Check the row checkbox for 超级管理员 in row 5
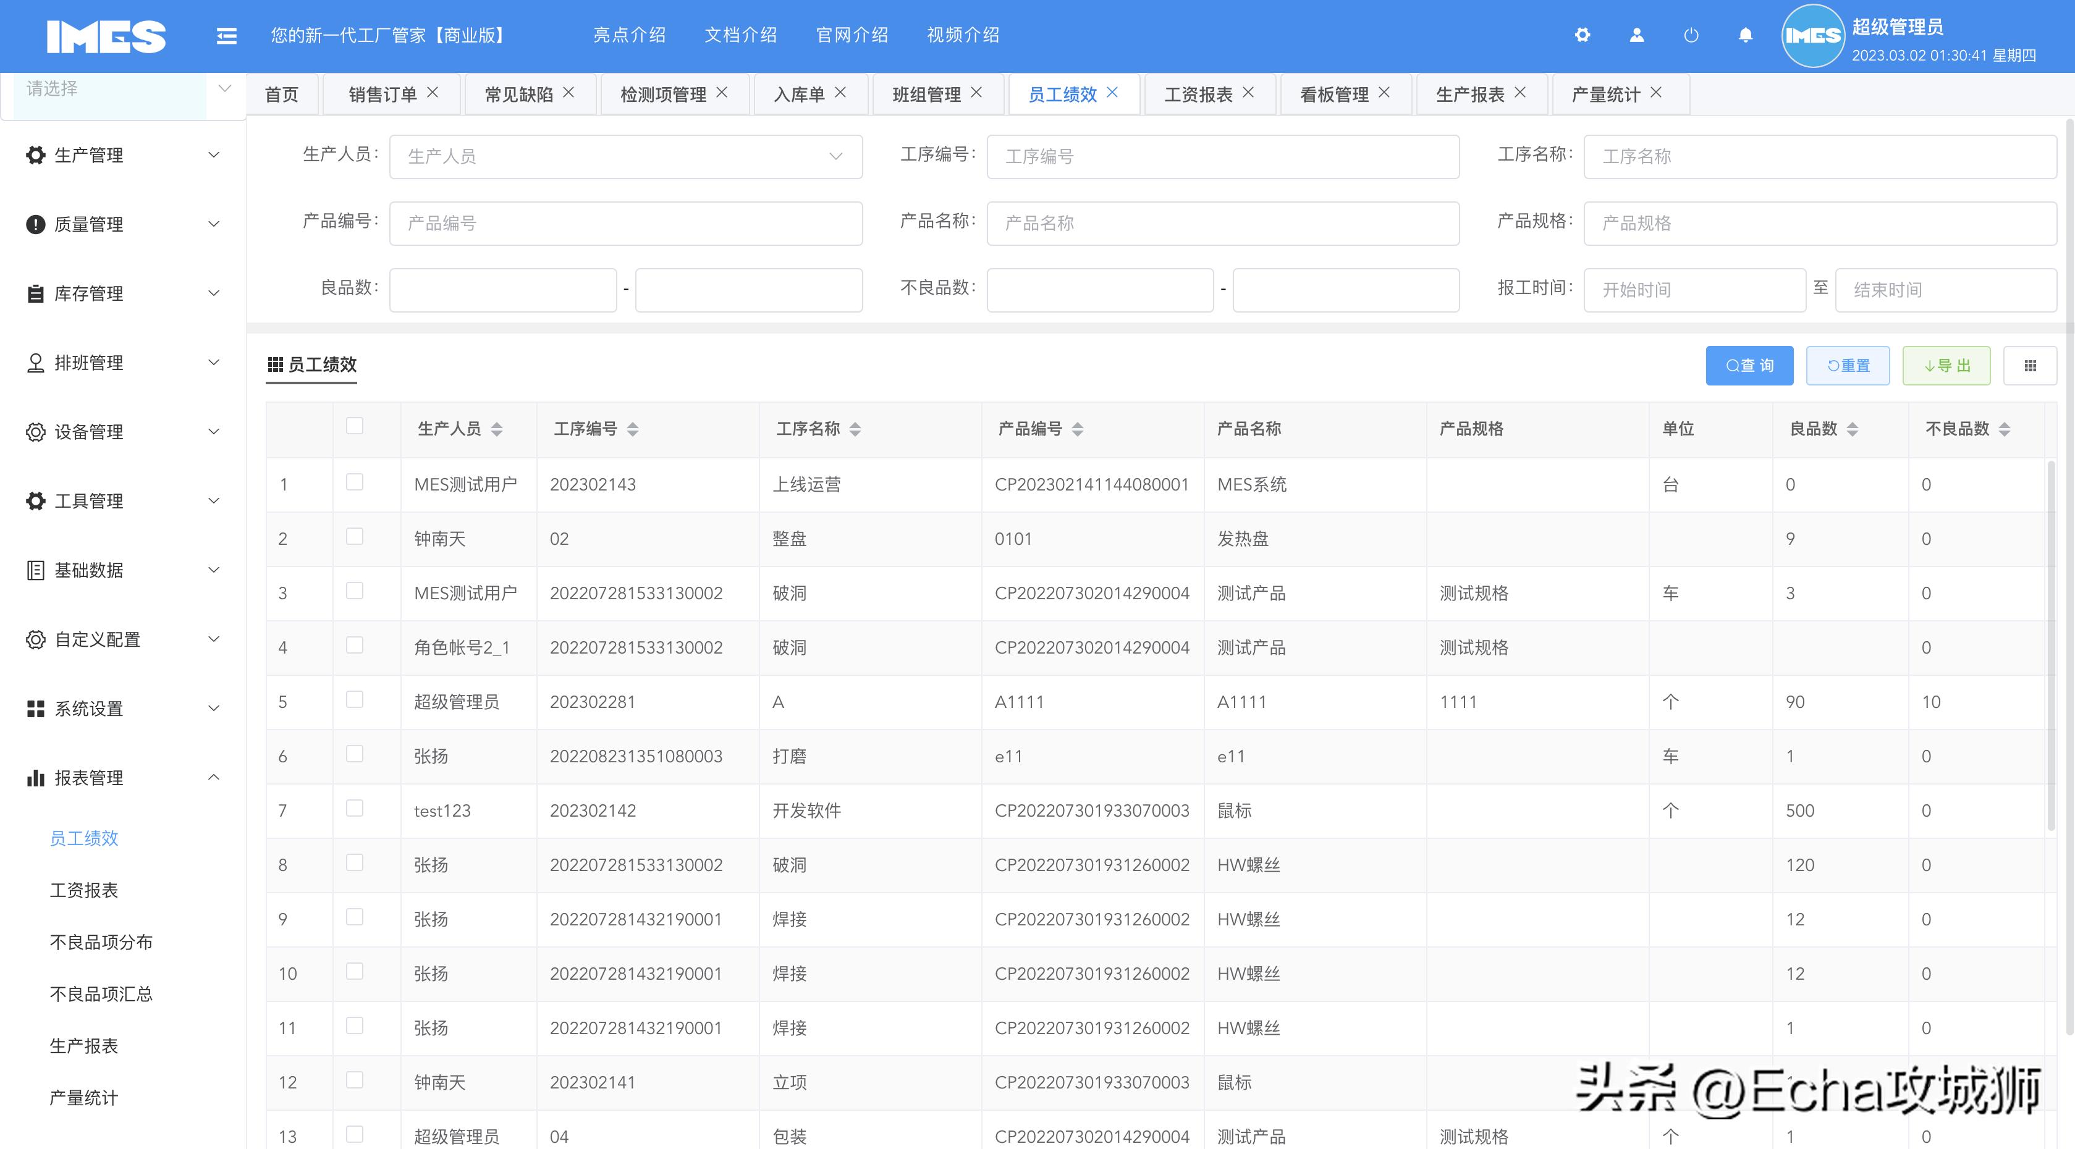2075x1149 pixels. click(x=355, y=700)
